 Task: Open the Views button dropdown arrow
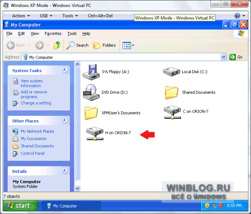point(133,45)
